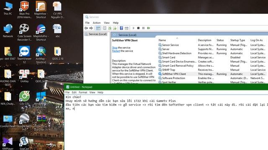Click Restart Service toolbar button
The height and width of the screenshot is (150, 268).
click(x=149, y=28)
